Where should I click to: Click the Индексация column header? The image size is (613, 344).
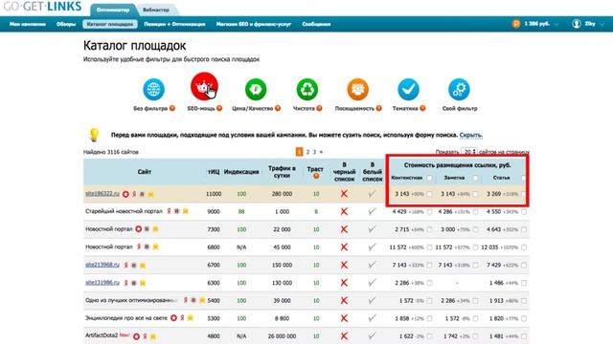point(241,172)
